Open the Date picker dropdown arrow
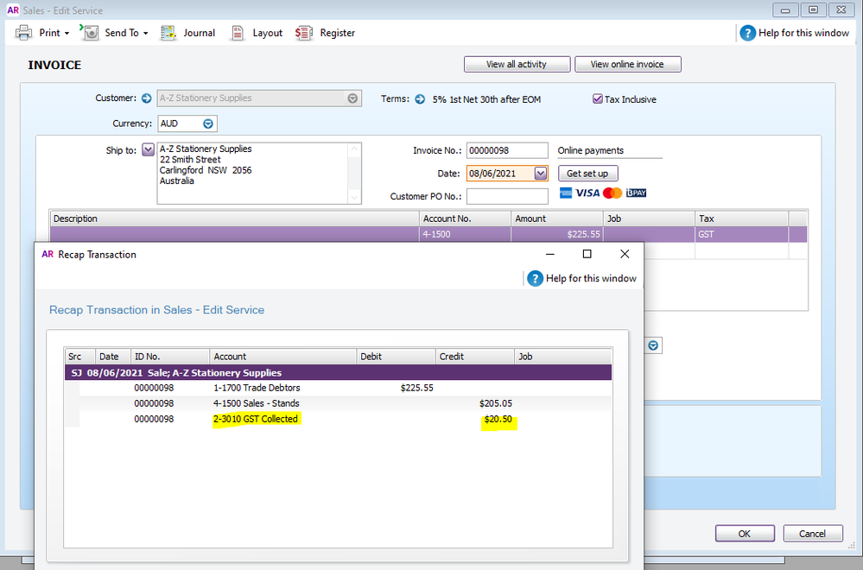This screenshot has height=570, width=863. point(540,174)
